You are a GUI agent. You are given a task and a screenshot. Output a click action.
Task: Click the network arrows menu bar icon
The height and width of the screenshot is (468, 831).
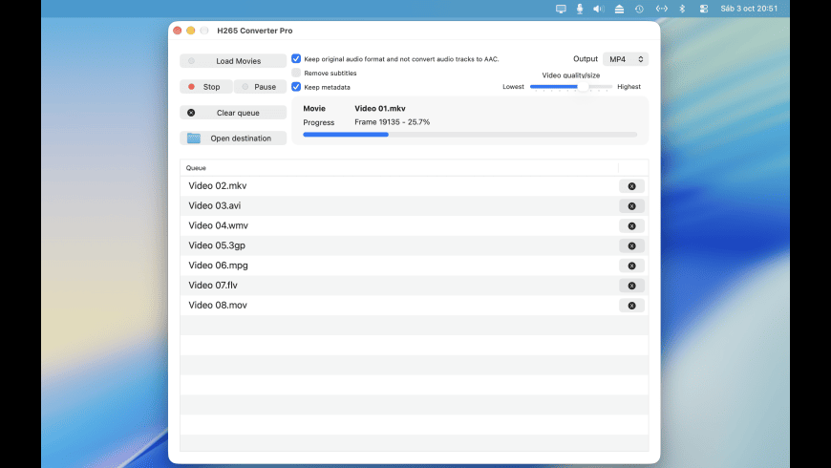(x=661, y=9)
